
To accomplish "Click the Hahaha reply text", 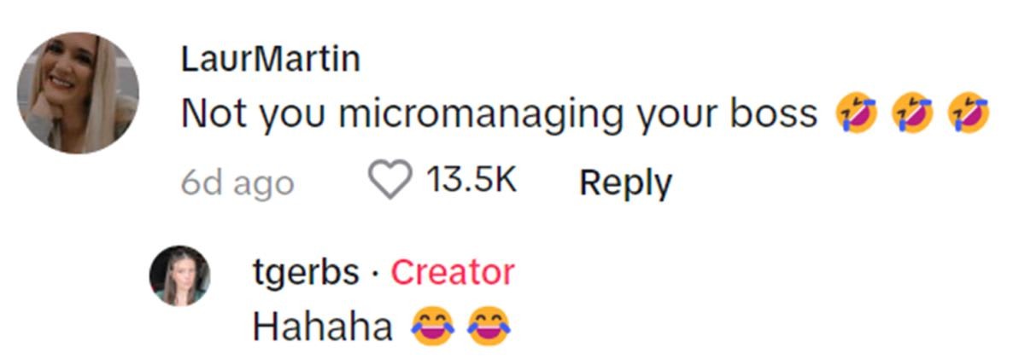I will click(322, 327).
